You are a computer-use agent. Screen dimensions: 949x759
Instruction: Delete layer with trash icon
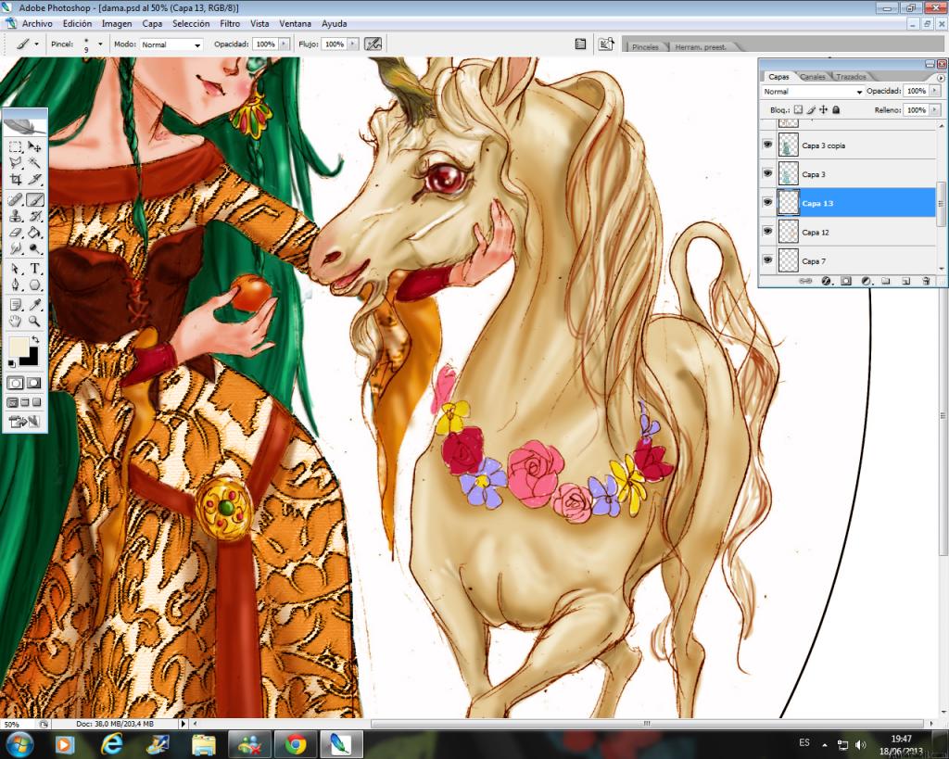(926, 281)
